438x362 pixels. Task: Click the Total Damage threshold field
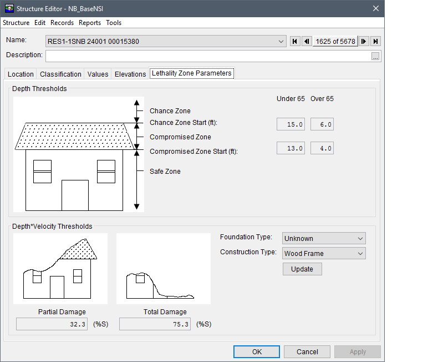pos(155,324)
